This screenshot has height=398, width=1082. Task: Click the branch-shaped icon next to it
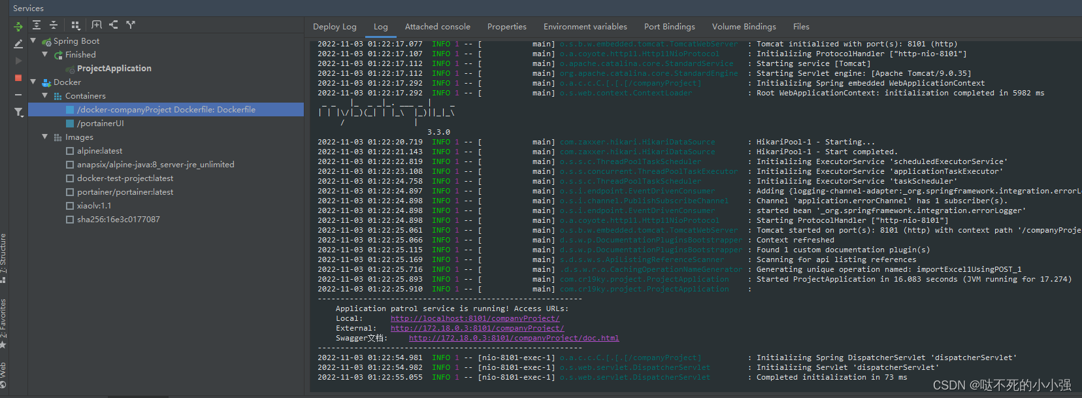pos(131,25)
